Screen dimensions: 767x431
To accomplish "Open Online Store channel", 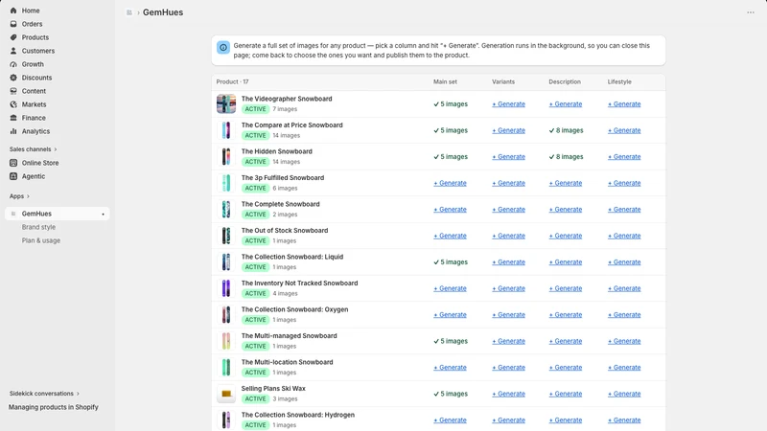I will coord(40,163).
